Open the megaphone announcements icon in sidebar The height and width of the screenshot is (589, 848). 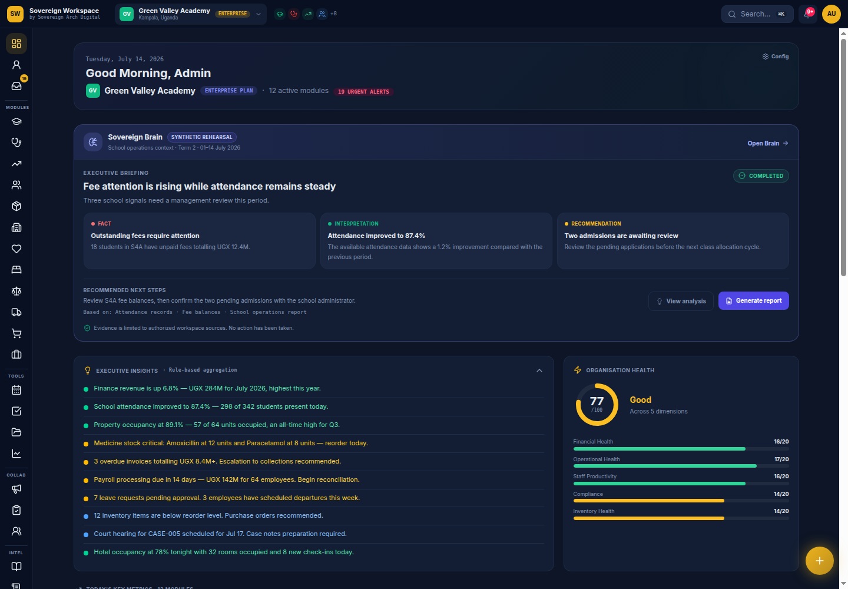point(16,489)
